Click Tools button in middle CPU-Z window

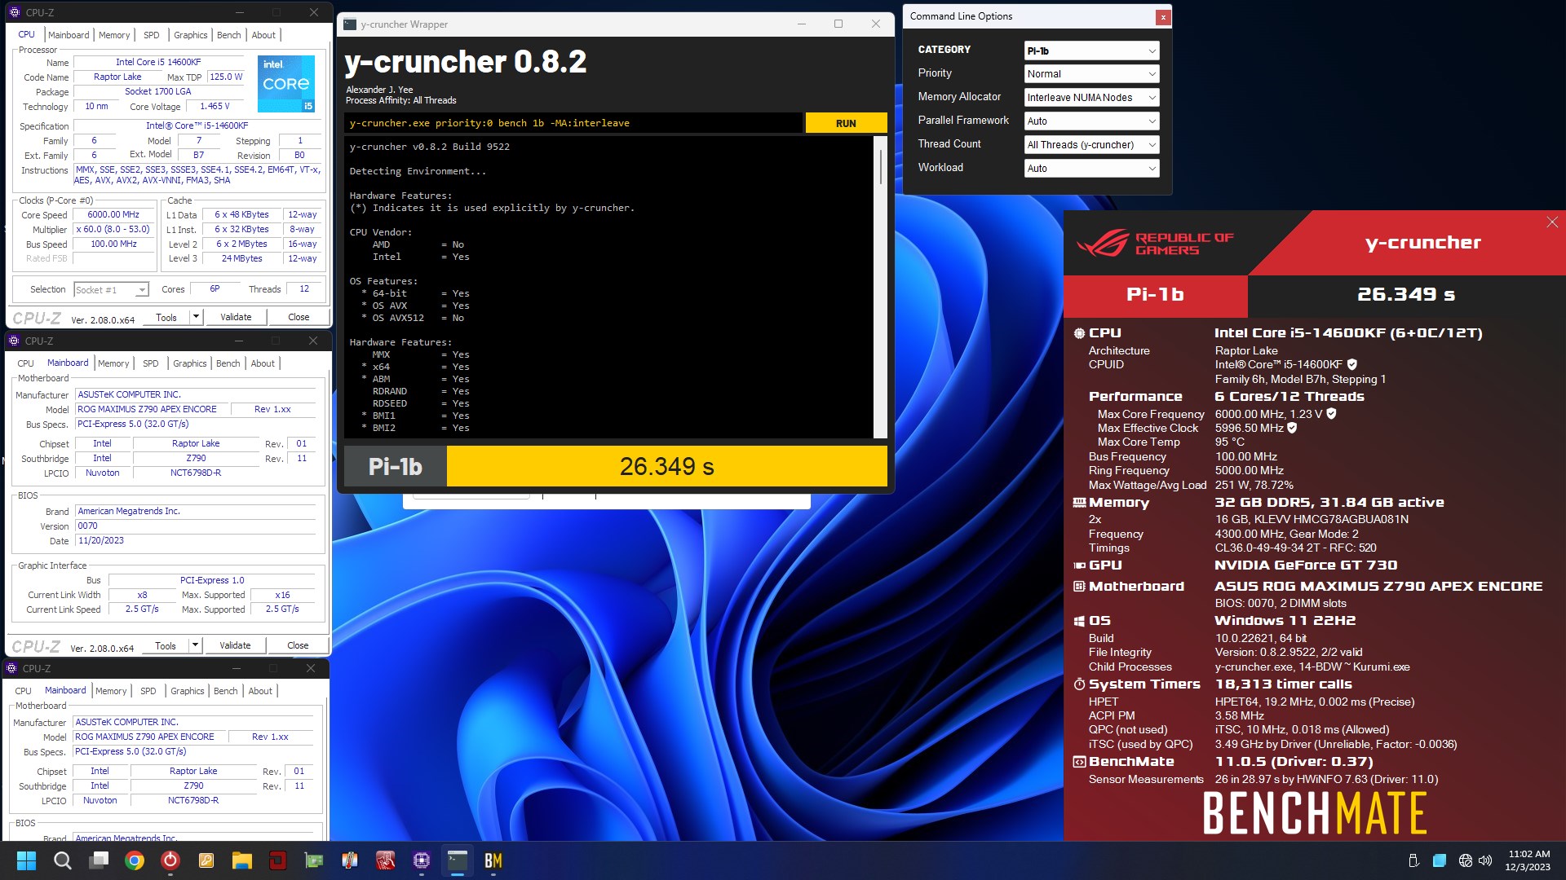(x=166, y=645)
